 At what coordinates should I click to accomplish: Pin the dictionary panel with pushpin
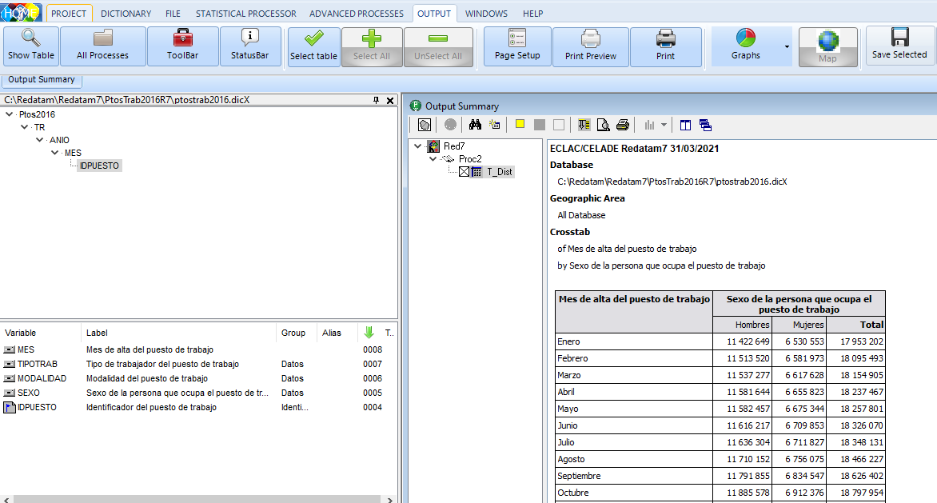tap(376, 101)
